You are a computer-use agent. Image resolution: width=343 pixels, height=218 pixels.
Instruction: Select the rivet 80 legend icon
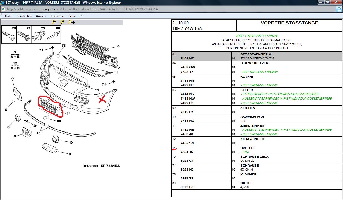coord(53,35)
